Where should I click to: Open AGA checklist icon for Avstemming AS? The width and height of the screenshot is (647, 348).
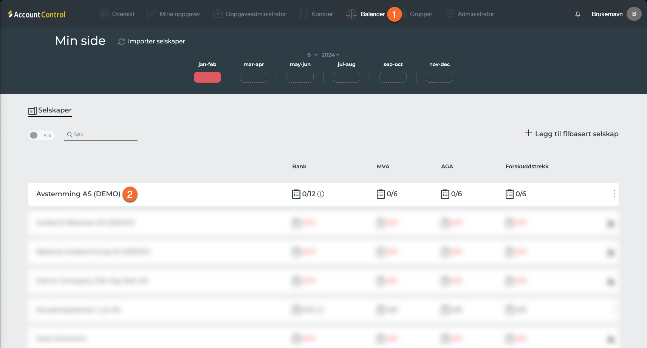[x=445, y=194]
